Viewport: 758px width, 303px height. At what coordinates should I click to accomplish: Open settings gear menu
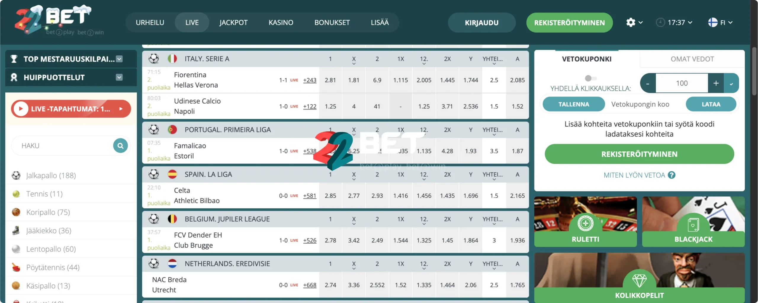click(x=631, y=22)
